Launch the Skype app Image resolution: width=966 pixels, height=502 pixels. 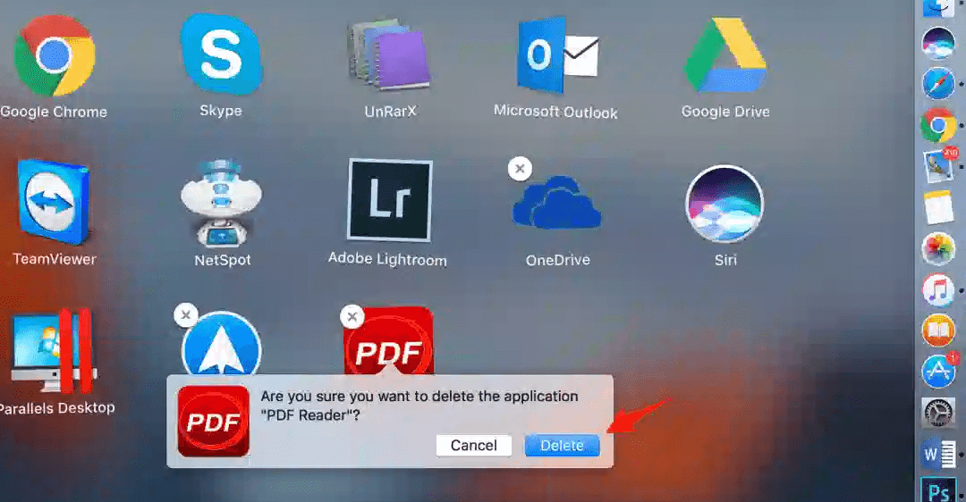click(221, 54)
